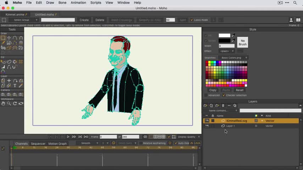This screenshot has height=170, width=303.
Task: Click the white fill color swatch
Action: tap(224, 35)
